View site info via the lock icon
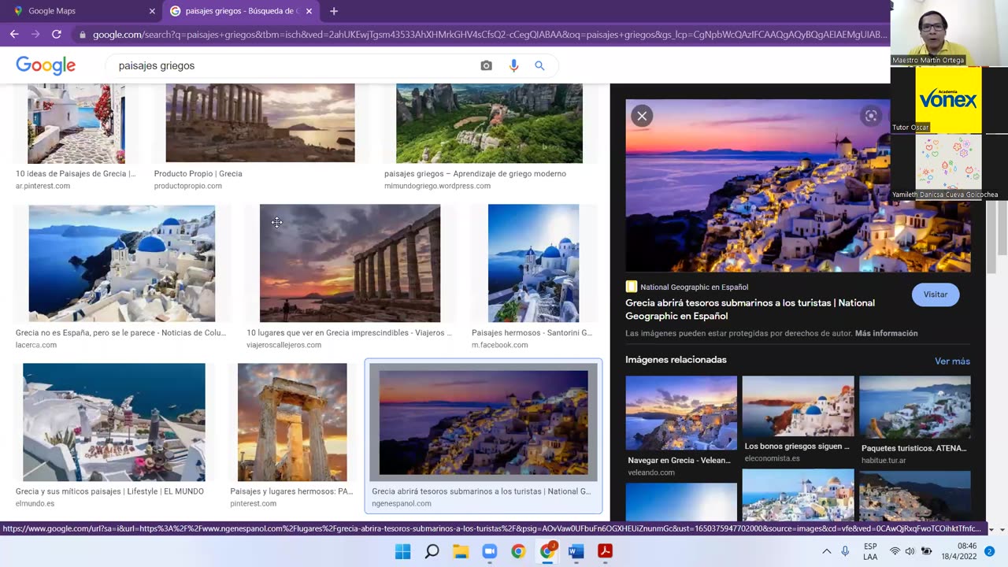Screen dimensions: 1008x567 (x=82, y=35)
